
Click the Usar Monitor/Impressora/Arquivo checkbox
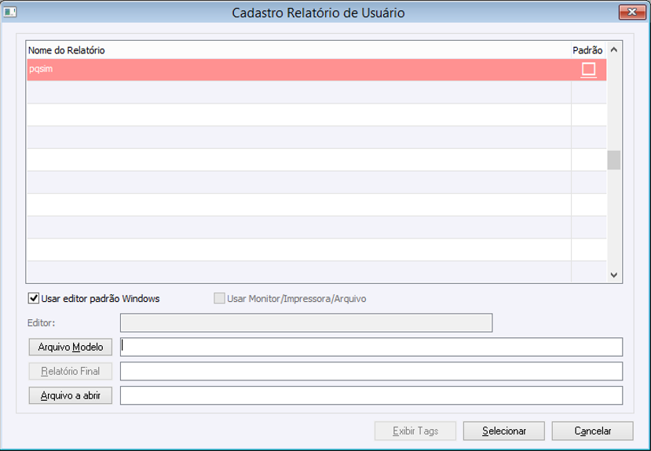[x=219, y=298]
